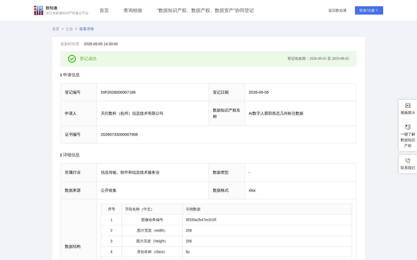Viewport: 417px width, 260px height.
Task: Click industry value 信息传输、软件和信息技术服务业
Action: 130,172
